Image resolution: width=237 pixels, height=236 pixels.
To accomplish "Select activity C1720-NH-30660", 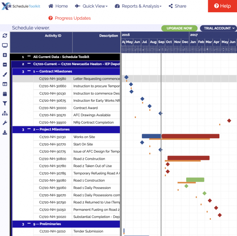I will tap(52, 86).
